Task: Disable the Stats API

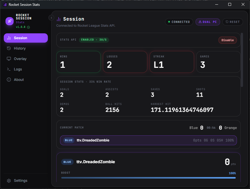Action: (x=227, y=40)
